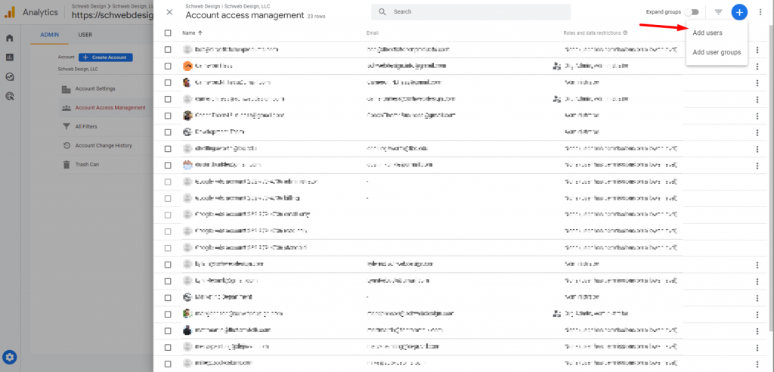The image size is (774, 372).
Task: Click into the Search field
Action: pos(476,12)
